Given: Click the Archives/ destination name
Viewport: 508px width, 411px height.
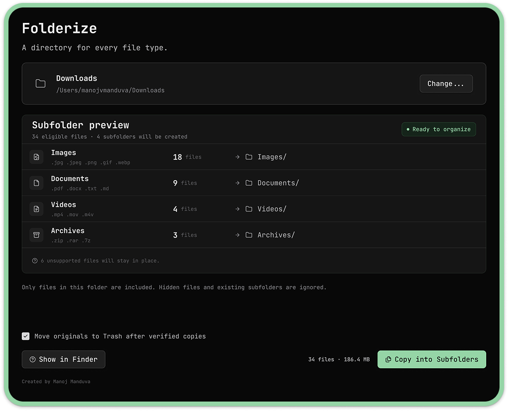Looking at the screenshot, I should [276, 235].
